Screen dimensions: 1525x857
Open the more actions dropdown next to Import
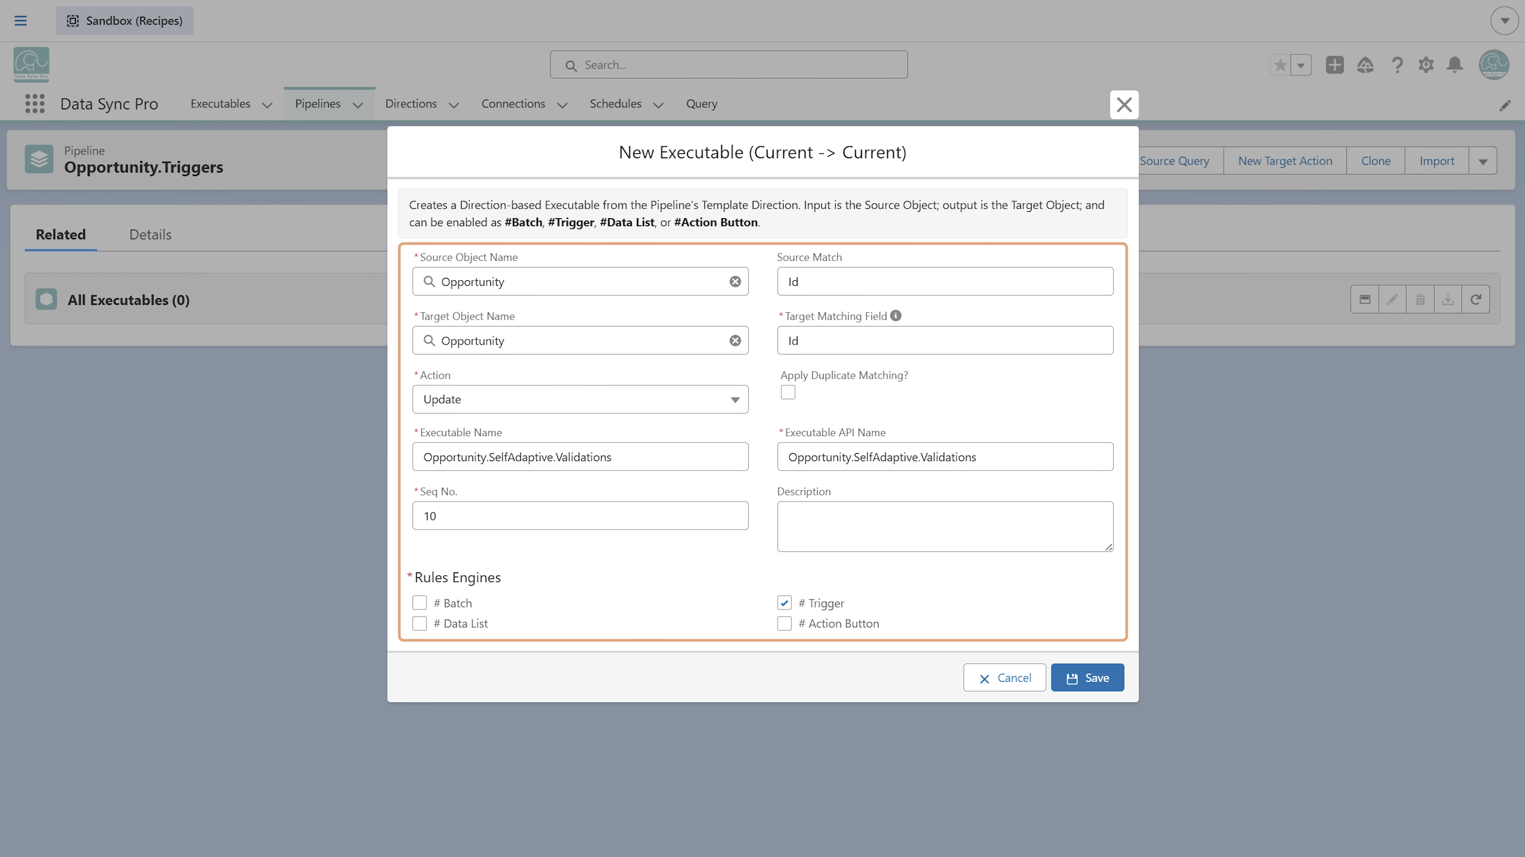1482,161
